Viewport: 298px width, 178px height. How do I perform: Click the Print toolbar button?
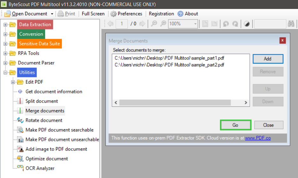click(x=66, y=14)
